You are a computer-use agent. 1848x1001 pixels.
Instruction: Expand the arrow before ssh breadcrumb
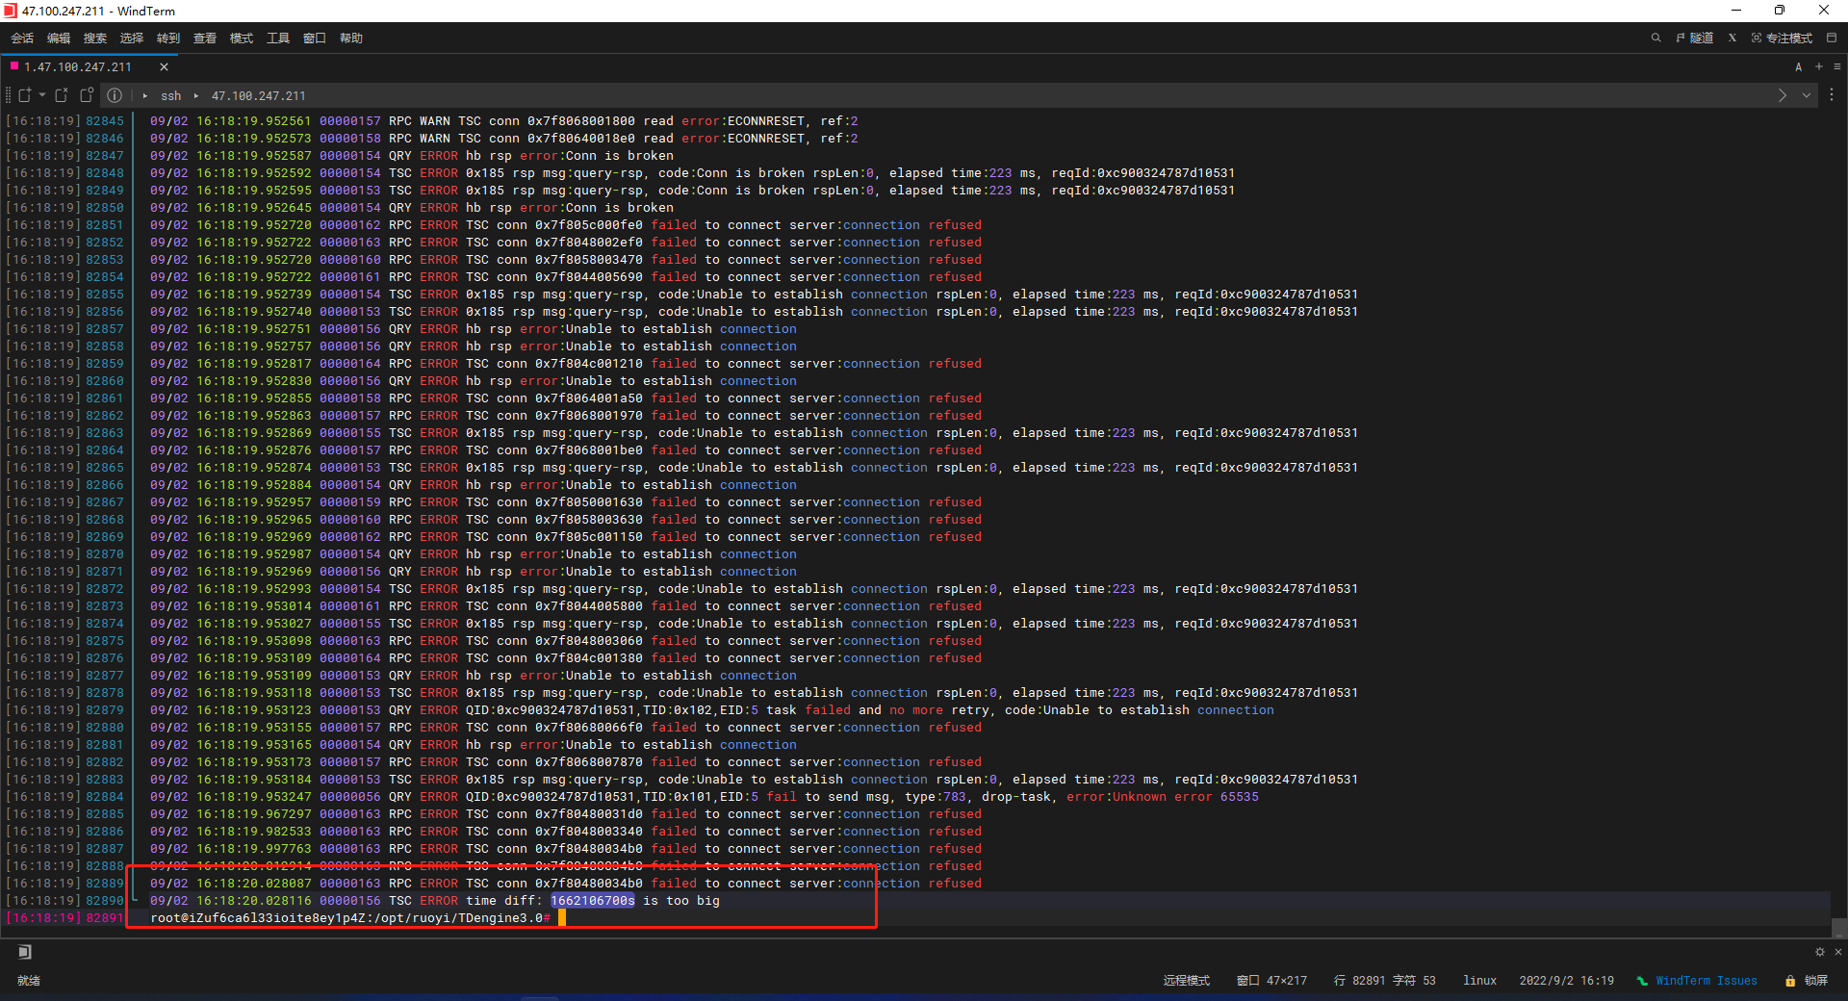click(x=145, y=96)
